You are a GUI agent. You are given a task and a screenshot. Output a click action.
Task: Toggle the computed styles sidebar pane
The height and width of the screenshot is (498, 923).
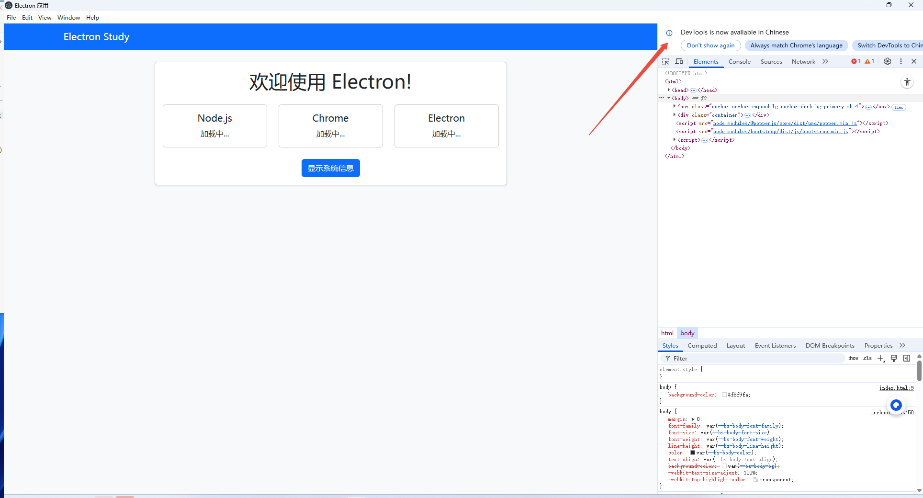[x=907, y=358]
